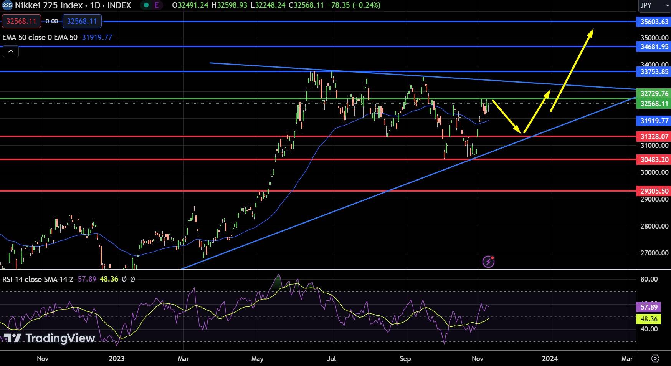Viewport: 671px width, 366px height.
Task: Click the Jul label on time axis
Action: click(331, 359)
